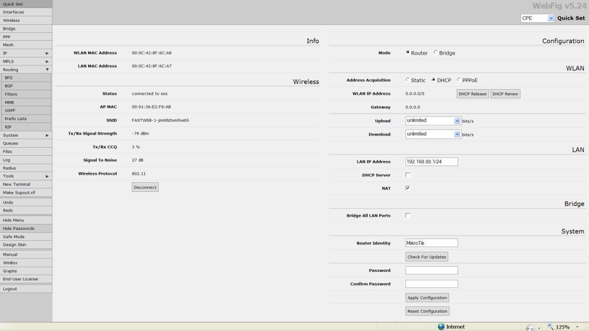Viewport: 589px width, 331px height.
Task: Open the PPP menu
Action: point(26,37)
